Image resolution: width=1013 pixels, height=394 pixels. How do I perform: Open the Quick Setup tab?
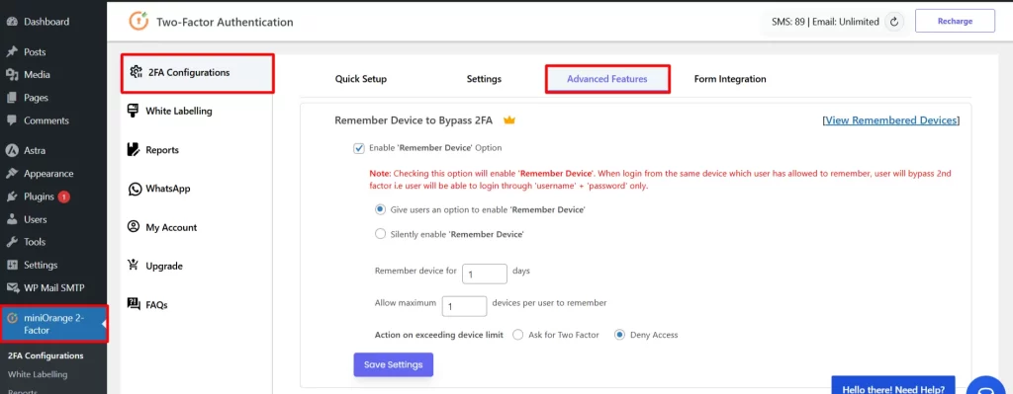[x=360, y=79]
